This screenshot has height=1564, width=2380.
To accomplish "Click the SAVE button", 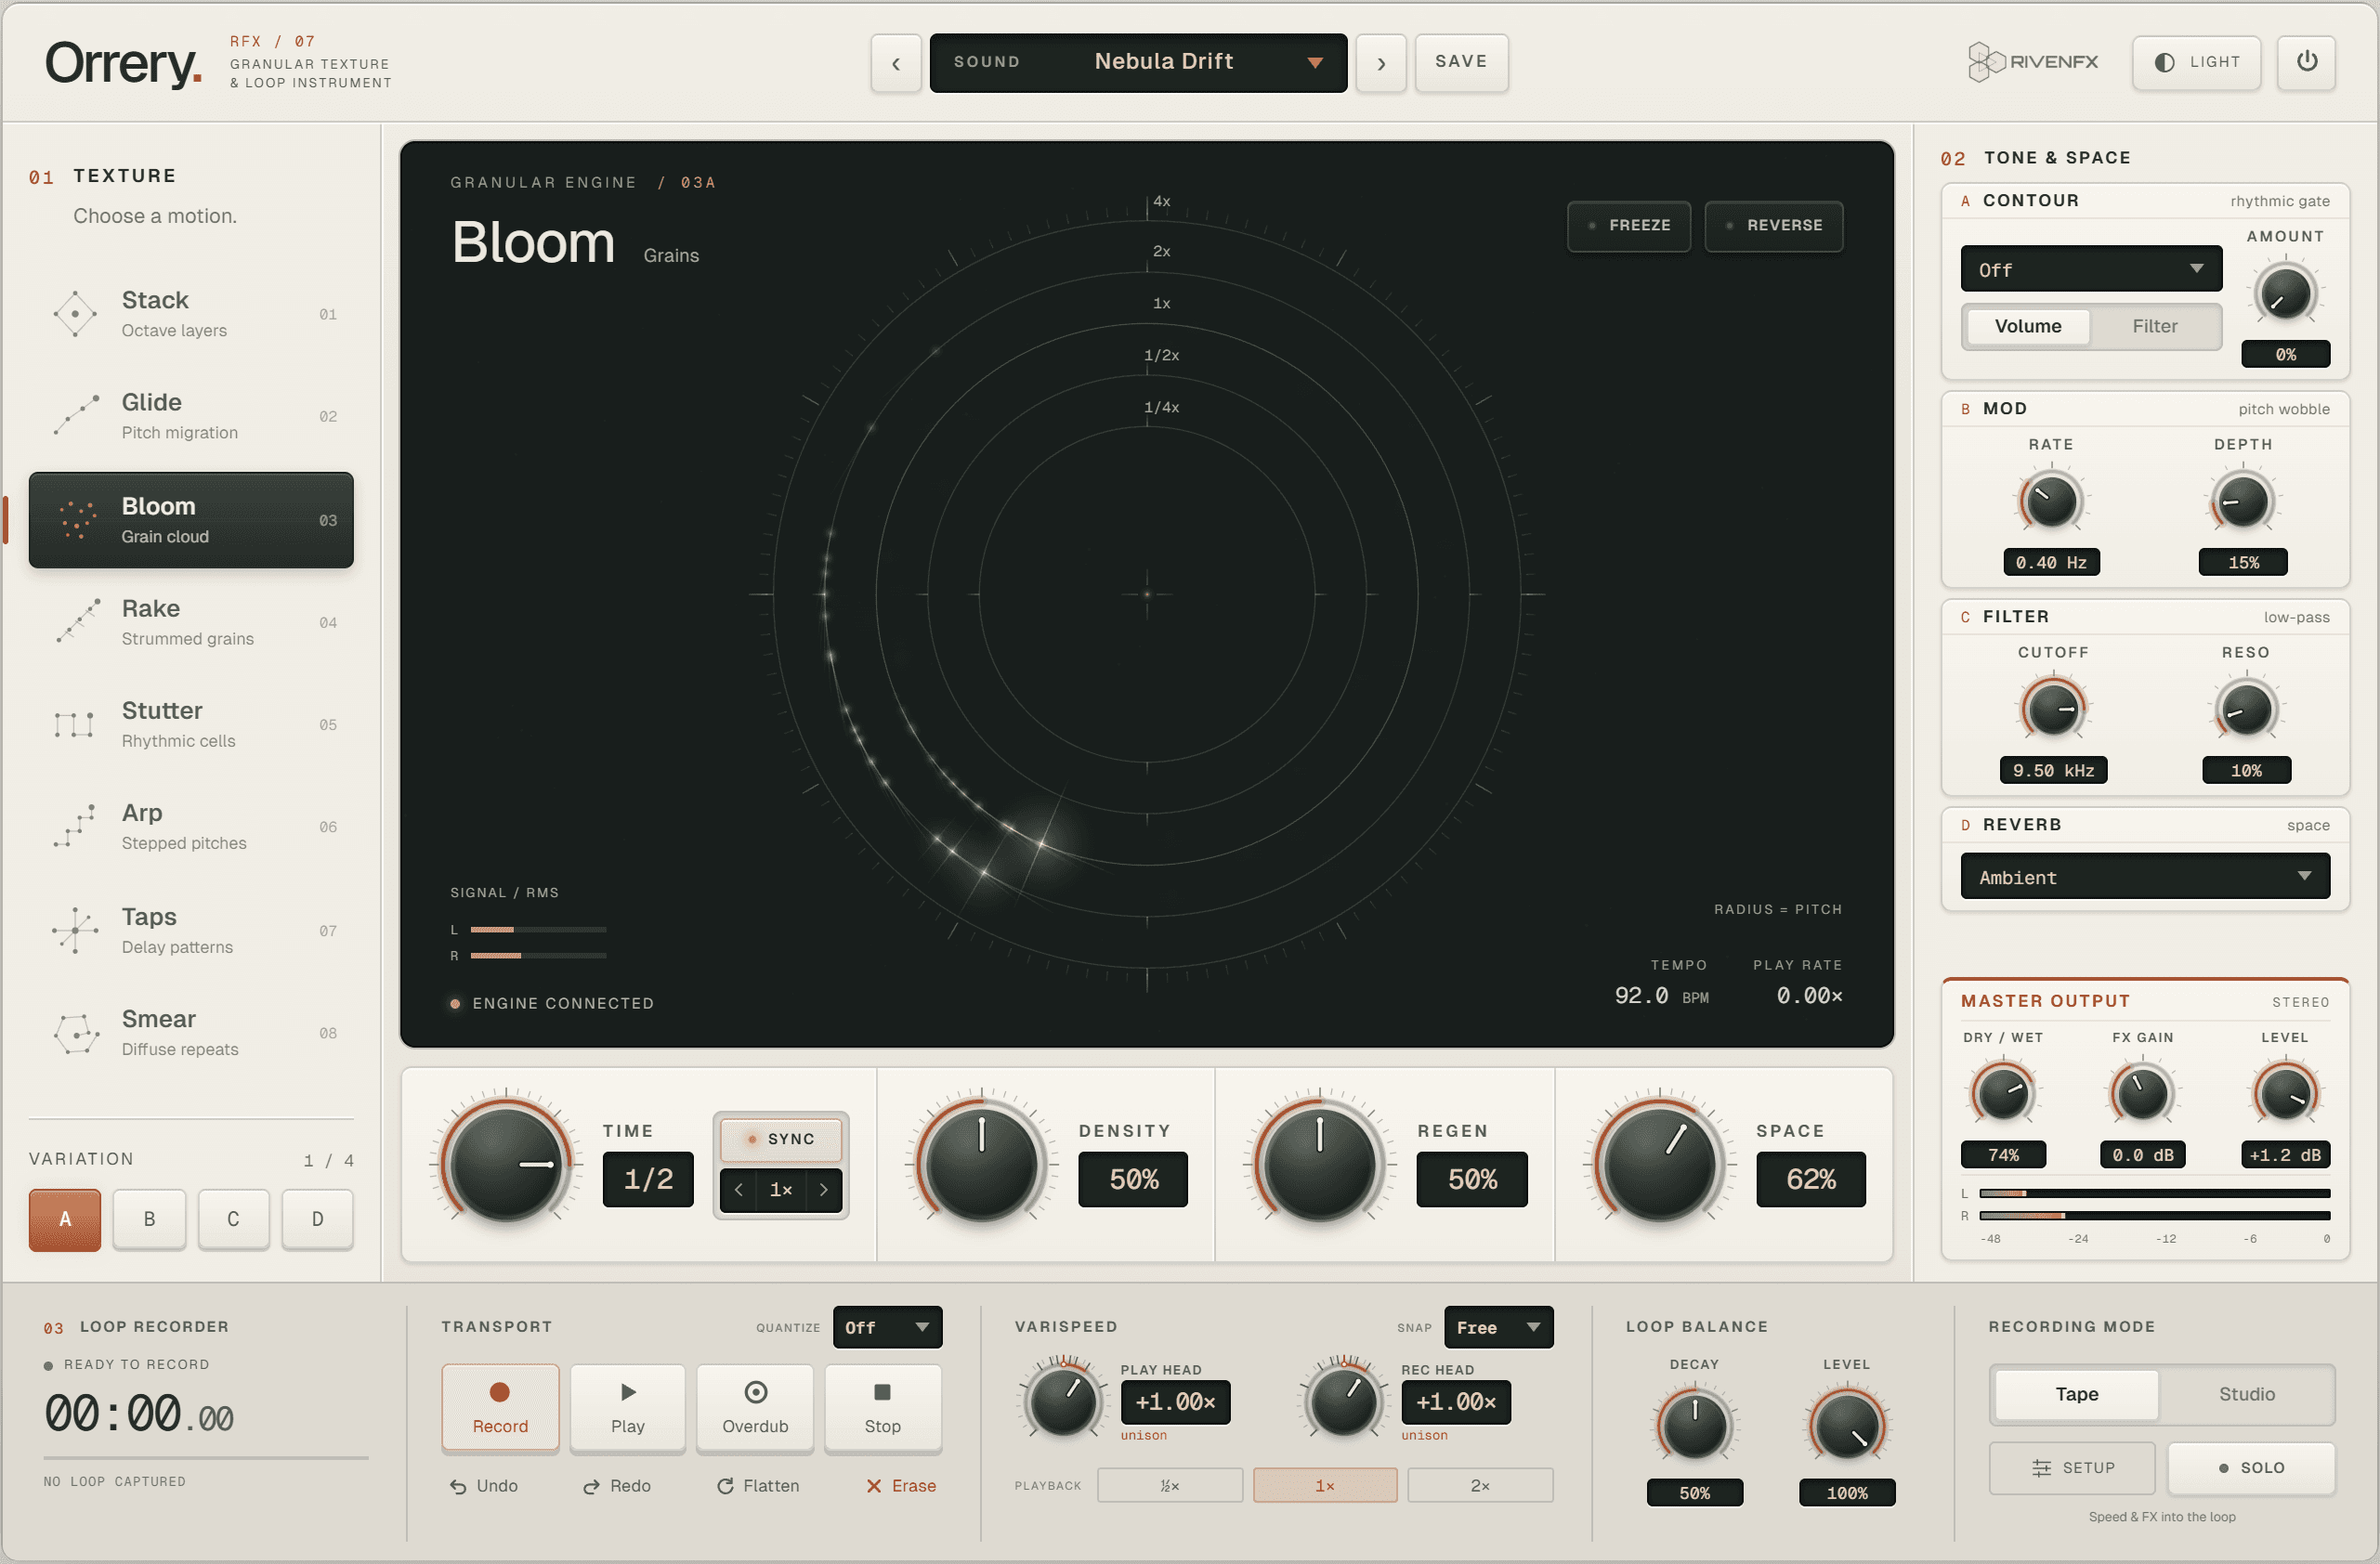I will coord(1460,62).
